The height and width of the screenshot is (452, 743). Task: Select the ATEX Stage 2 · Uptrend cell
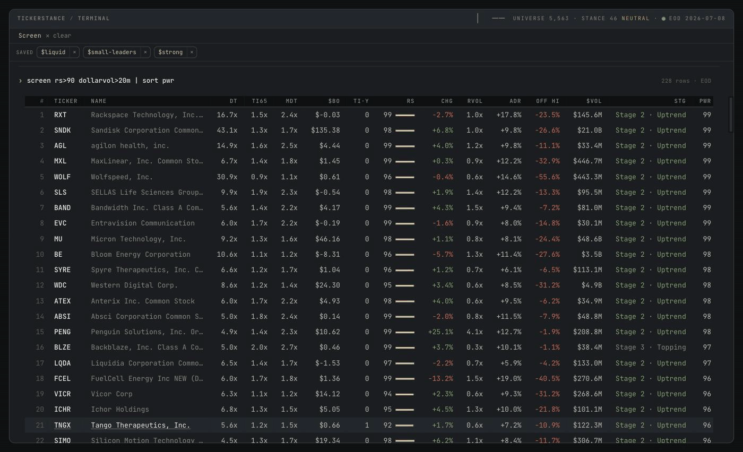click(651, 301)
